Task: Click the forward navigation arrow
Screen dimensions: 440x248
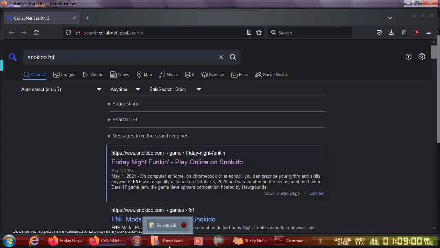Action: 24,33
